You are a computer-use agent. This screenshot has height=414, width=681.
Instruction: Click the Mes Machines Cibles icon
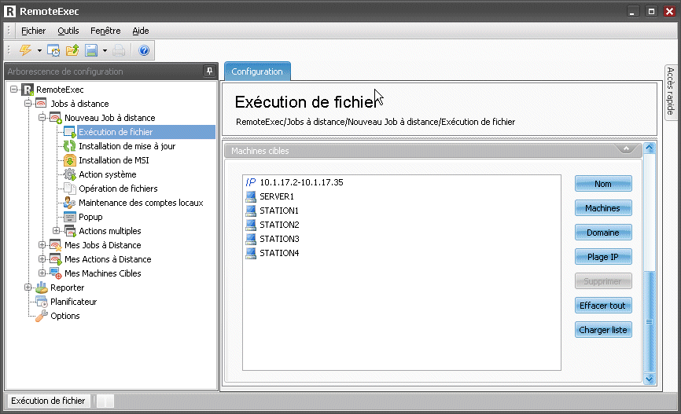(56, 273)
